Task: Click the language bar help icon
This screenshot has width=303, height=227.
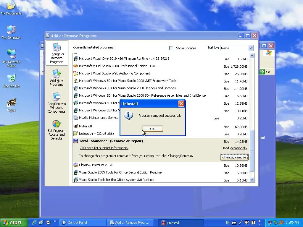Action: pyautogui.click(x=253, y=223)
